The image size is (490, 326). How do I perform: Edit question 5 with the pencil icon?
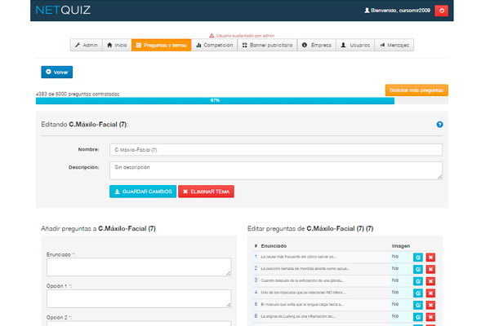click(x=418, y=303)
